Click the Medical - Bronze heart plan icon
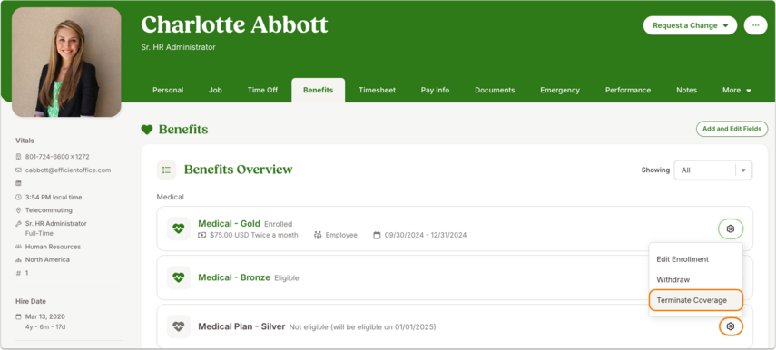Screen dimensions: 776x350 click(x=178, y=277)
